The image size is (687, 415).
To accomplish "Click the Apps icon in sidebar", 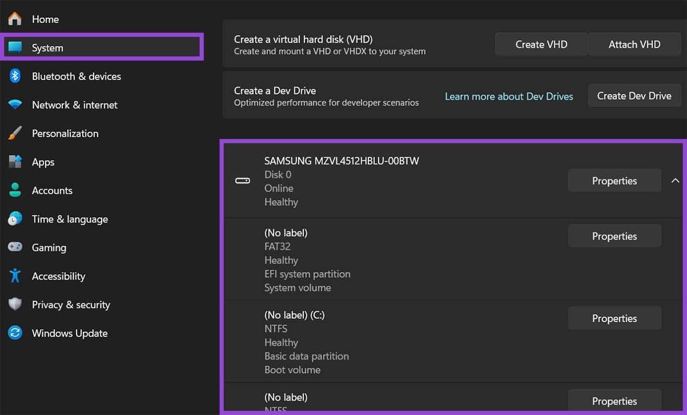I will tap(15, 162).
